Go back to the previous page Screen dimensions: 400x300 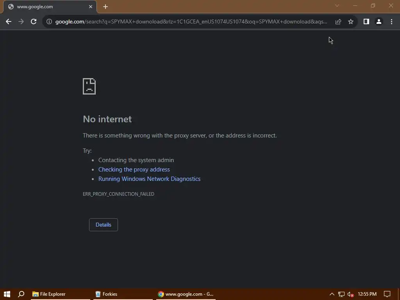coord(9,22)
